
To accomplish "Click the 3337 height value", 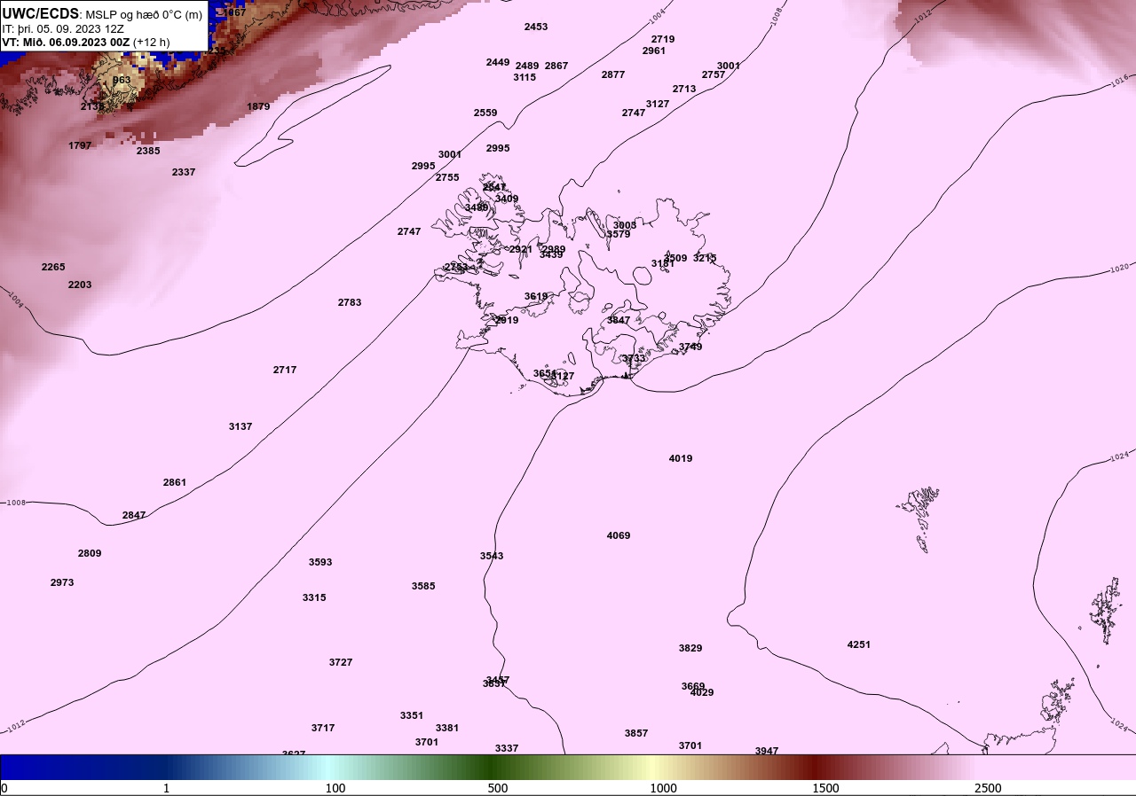I will (x=507, y=748).
